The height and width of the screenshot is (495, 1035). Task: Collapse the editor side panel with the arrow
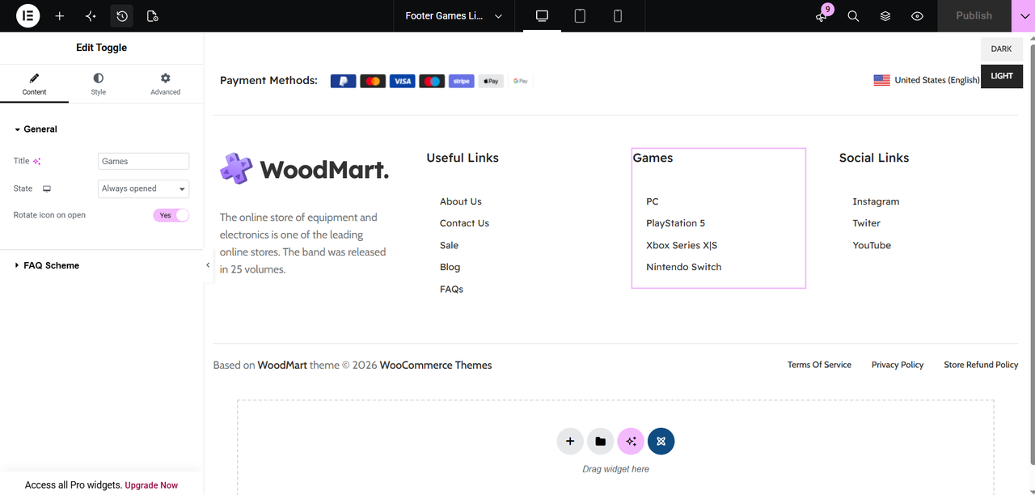pyautogui.click(x=208, y=265)
